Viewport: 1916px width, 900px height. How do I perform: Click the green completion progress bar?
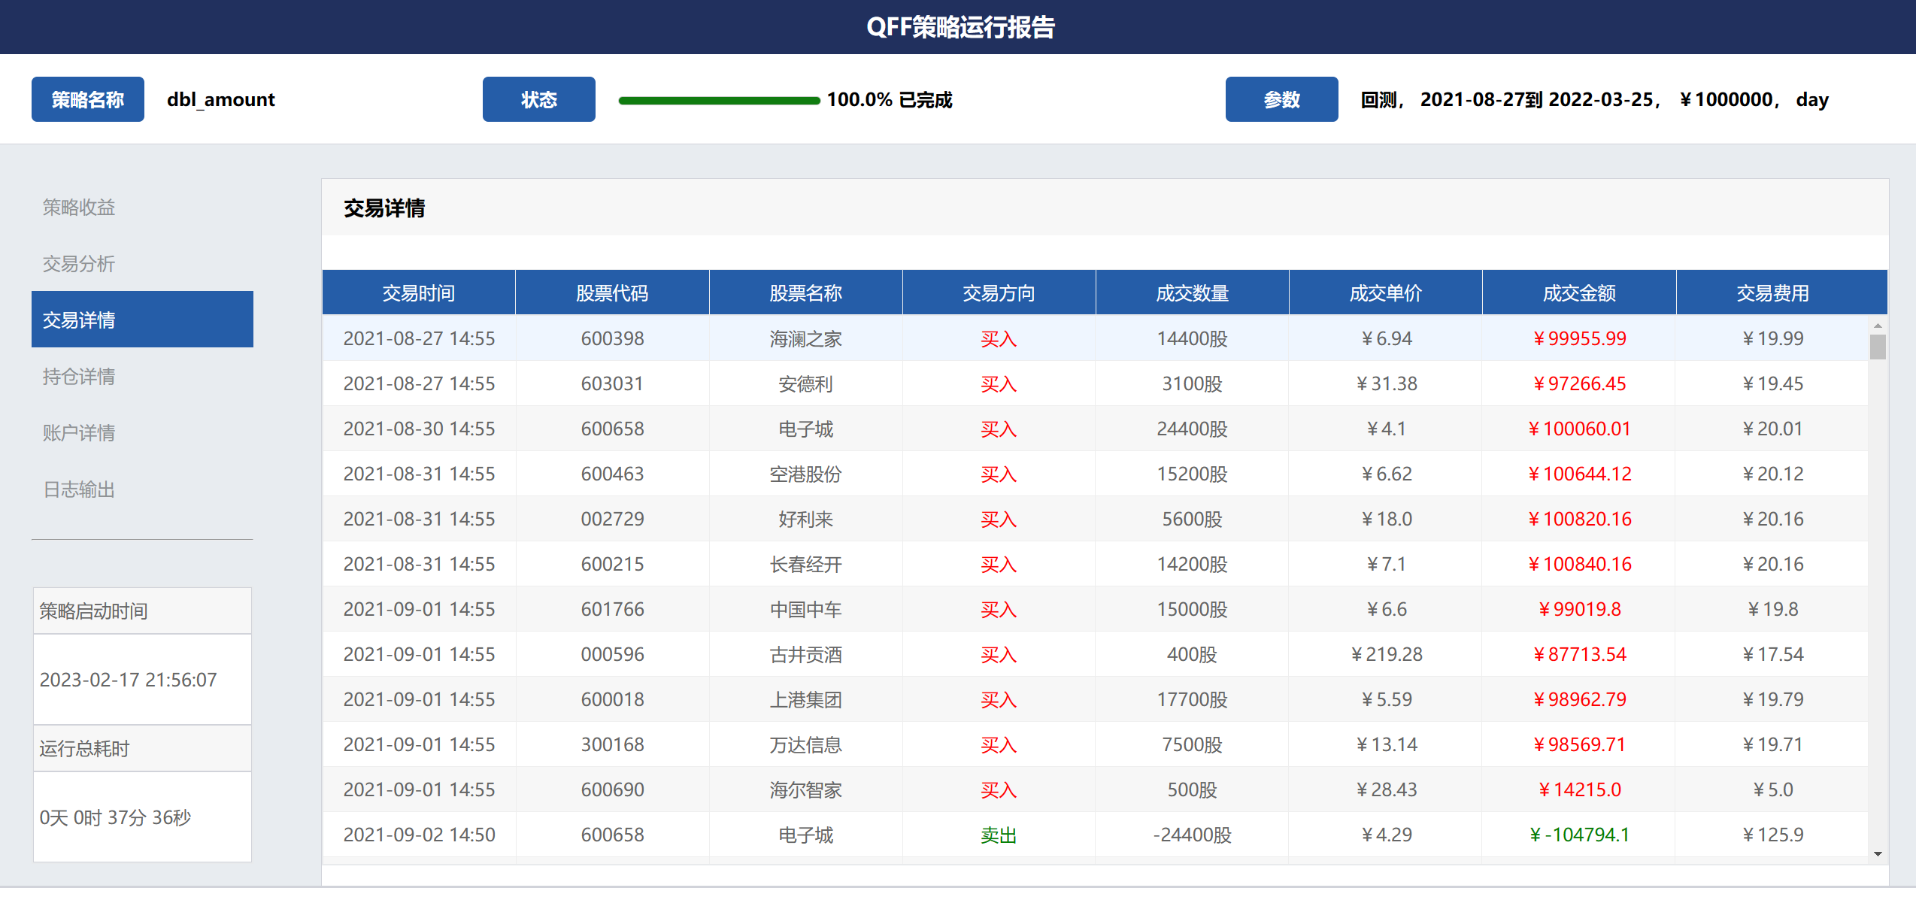(x=719, y=100)
